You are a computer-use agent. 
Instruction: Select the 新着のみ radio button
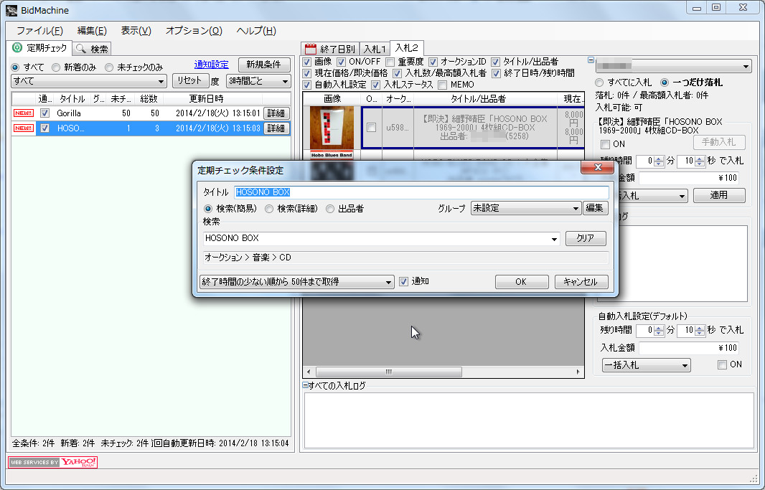click(x=56, y=67)
